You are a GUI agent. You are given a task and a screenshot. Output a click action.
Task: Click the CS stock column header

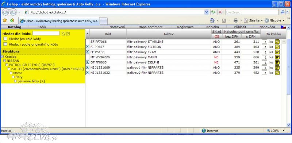click(217, 36)
